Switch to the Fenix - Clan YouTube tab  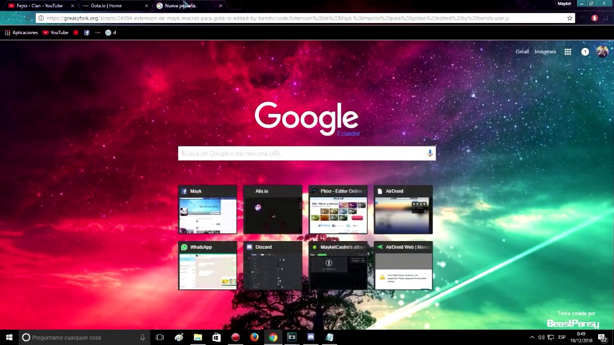(x=39, y=6)
